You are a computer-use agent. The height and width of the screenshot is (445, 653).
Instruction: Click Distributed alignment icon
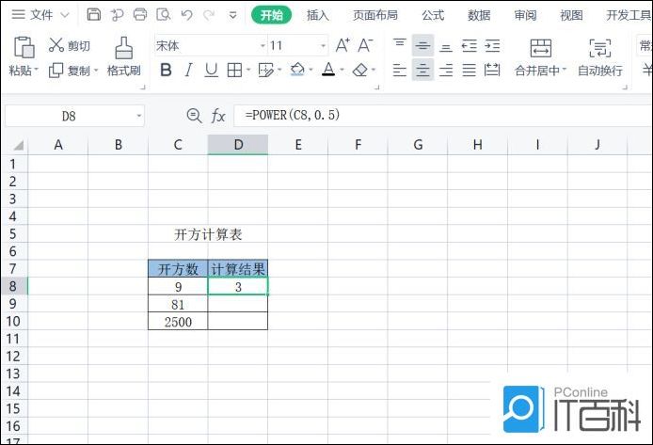(492, 70)
